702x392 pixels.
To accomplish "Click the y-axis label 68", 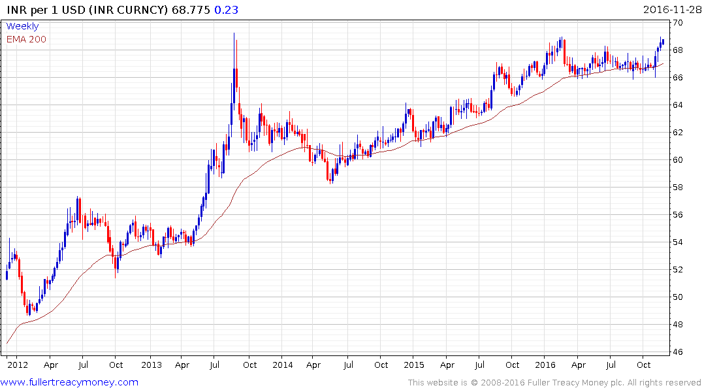I will tap(677, 50).
